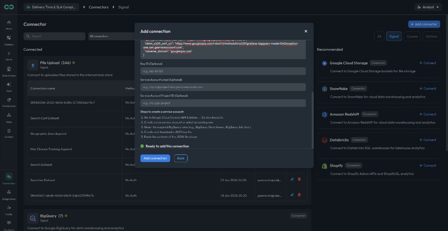Open Data Stories in the sidebar

tap(9, 71)
